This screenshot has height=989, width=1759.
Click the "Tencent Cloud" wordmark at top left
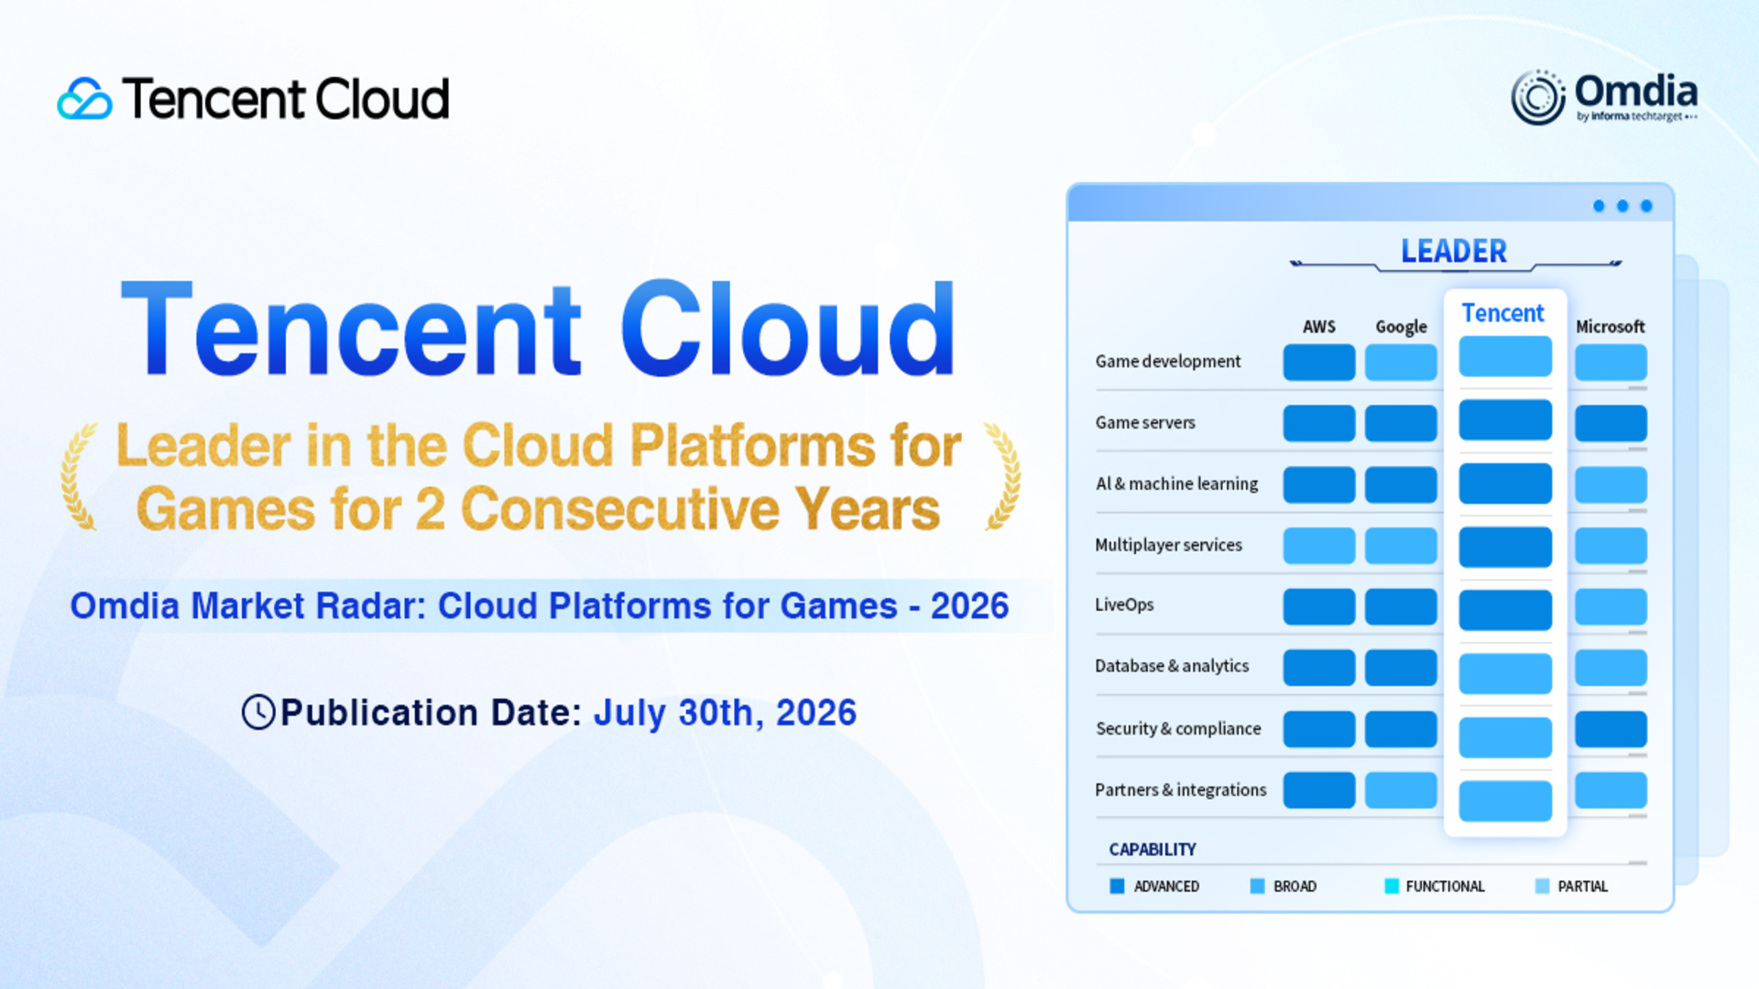click(x=286, y=99)
